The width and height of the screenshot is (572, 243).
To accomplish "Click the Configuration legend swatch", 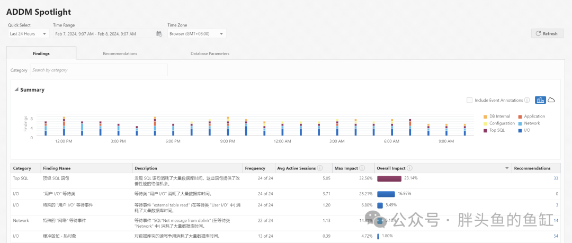I will pos(485,123).
